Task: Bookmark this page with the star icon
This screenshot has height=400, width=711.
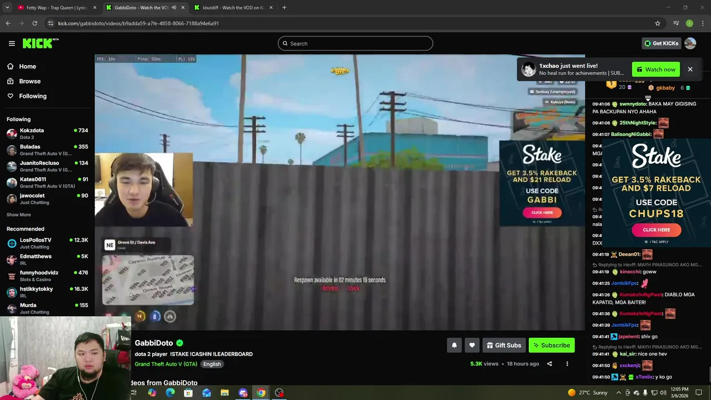Action: pos(658,23)
